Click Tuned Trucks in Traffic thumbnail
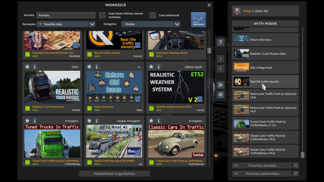Image resolution: width=324 pixels, height=182 pixels. pos(52,141)
